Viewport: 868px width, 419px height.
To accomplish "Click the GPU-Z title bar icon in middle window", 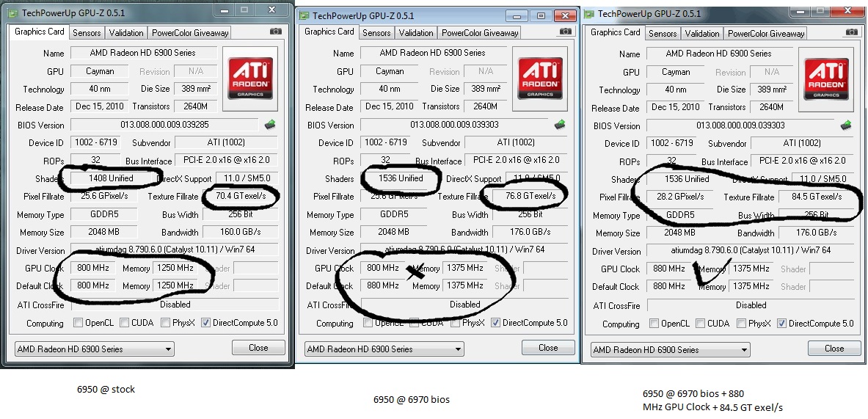I will (x=304, y=15).
